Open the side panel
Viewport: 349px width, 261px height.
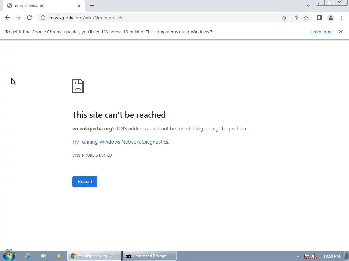point(320,18)
